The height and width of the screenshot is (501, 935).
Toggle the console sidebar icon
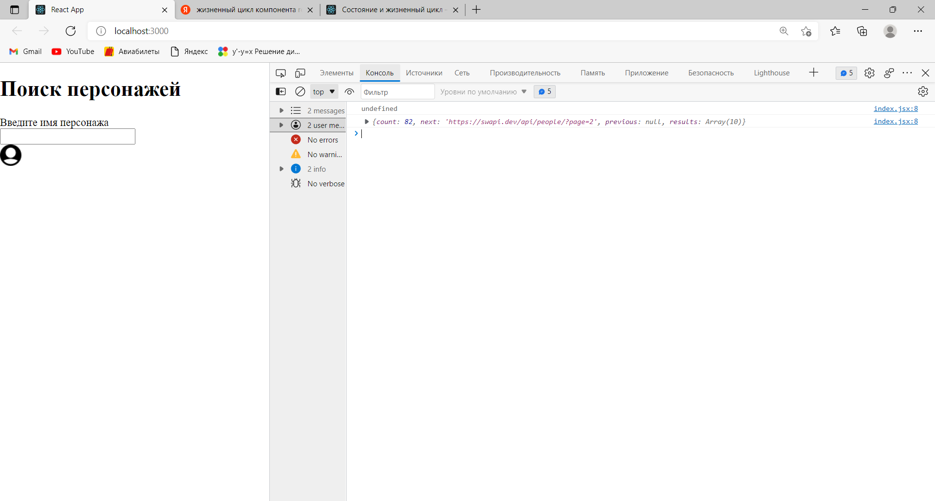(281, 91)
